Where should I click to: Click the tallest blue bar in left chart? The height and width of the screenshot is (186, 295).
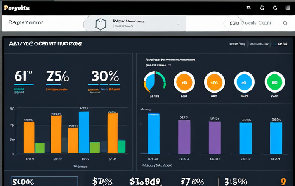[84, 132]
